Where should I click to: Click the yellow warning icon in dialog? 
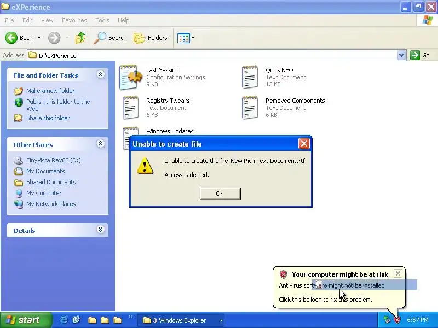click(145, 166)
